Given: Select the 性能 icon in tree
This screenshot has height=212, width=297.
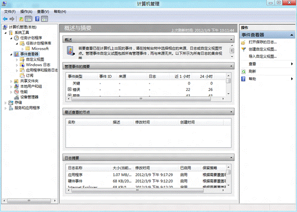Looking at the screenshot, I should pos(17,92).
